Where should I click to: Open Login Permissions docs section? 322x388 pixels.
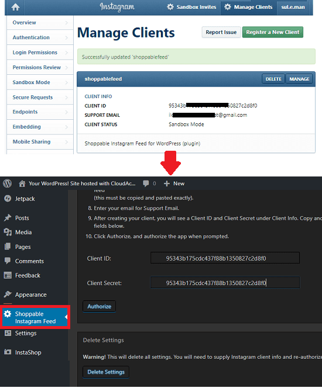click(40, 53)
